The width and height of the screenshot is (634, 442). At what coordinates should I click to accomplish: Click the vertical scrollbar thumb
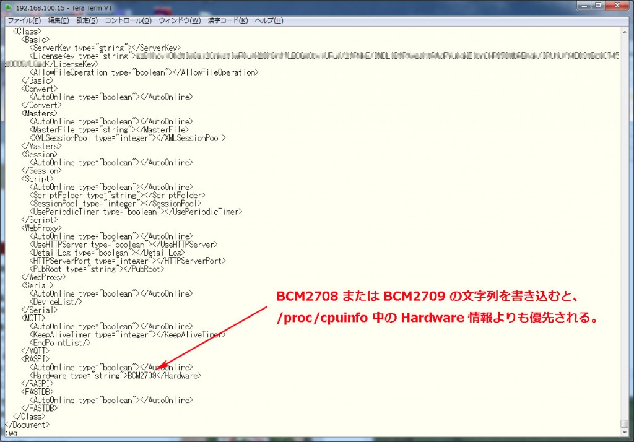pyautogui.click(x=625, y=424)
